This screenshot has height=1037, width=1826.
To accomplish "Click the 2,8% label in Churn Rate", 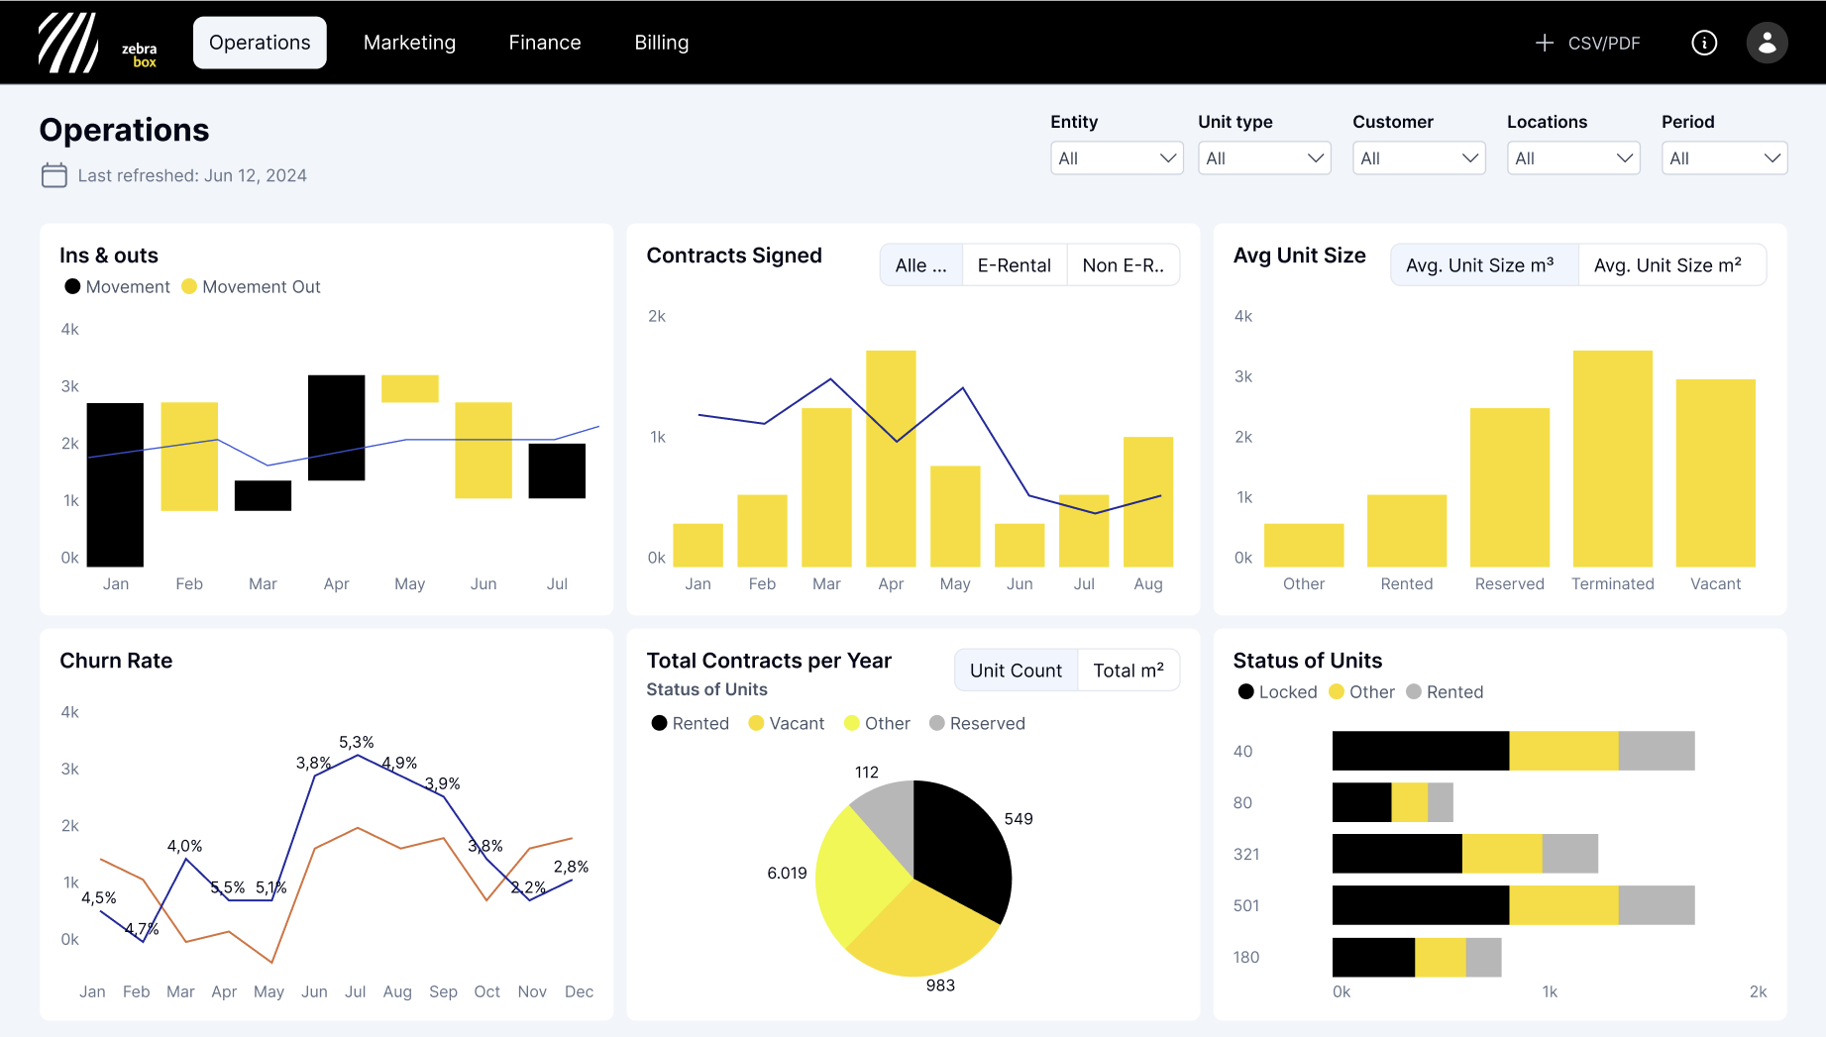I will click(571, 867).
